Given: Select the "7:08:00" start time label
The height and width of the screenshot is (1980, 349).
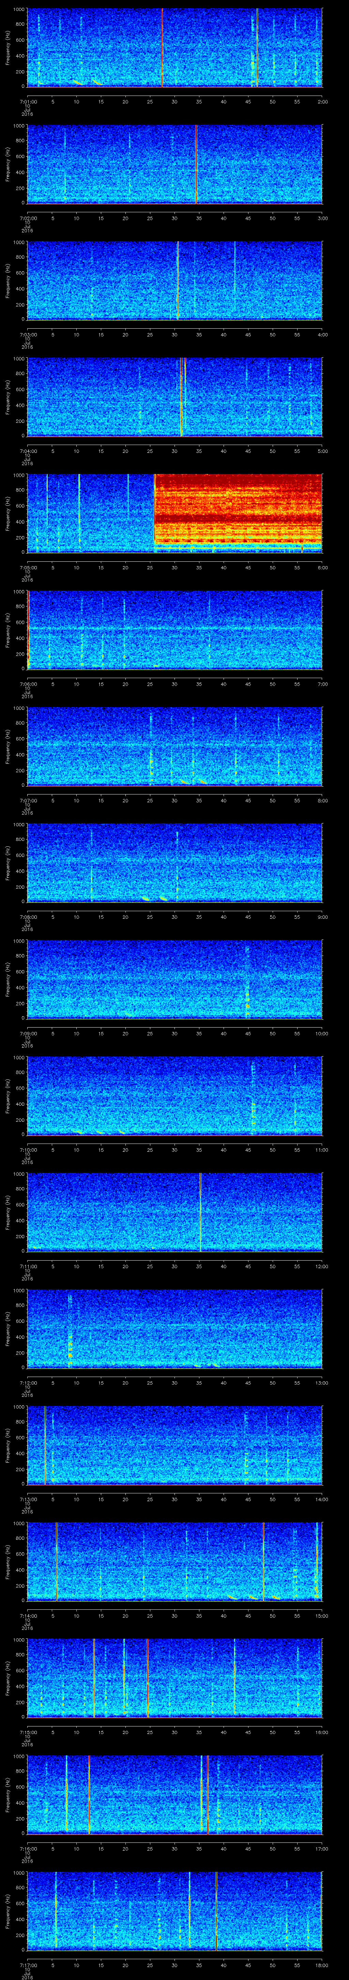Looking at the screenshot, I should [28, 917].
